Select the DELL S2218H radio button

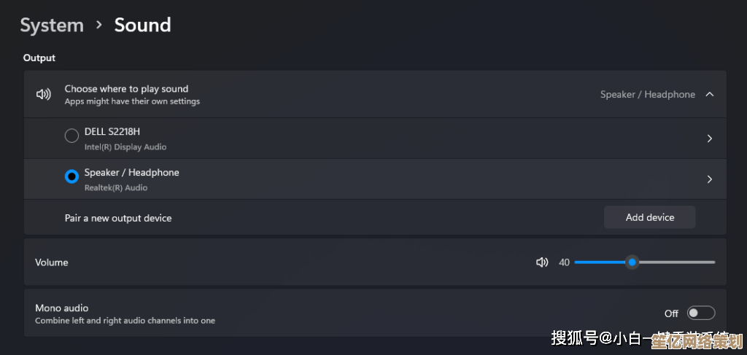[71, 136]
